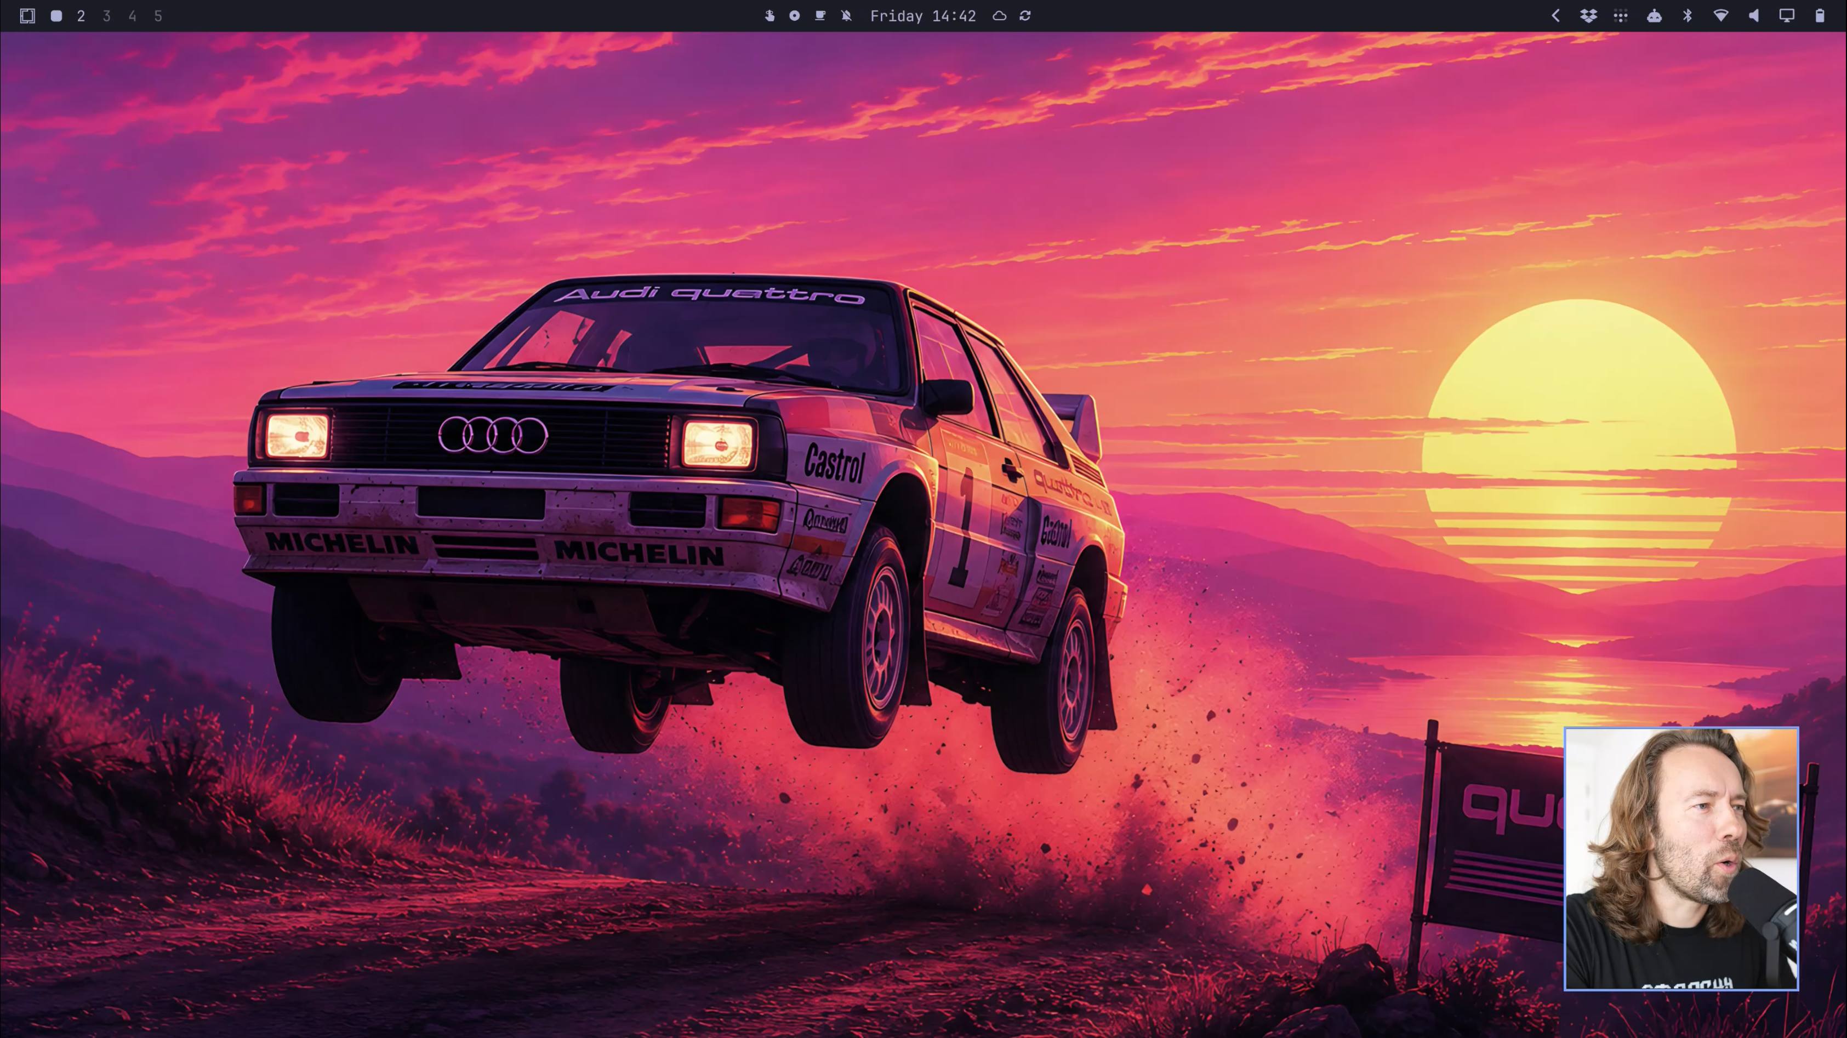This screenshot has height=1038, width=1847.
Task: Open the volume speaker control
Action: coord(1754,16)
